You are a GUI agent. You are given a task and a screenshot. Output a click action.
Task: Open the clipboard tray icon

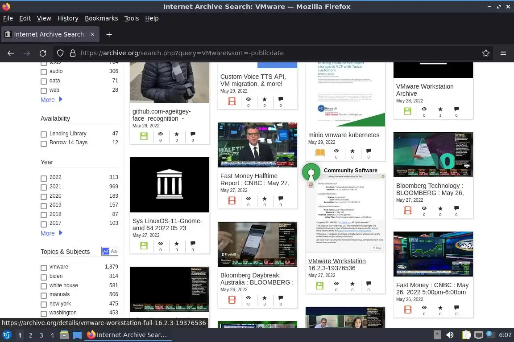(x=466, y=335)
